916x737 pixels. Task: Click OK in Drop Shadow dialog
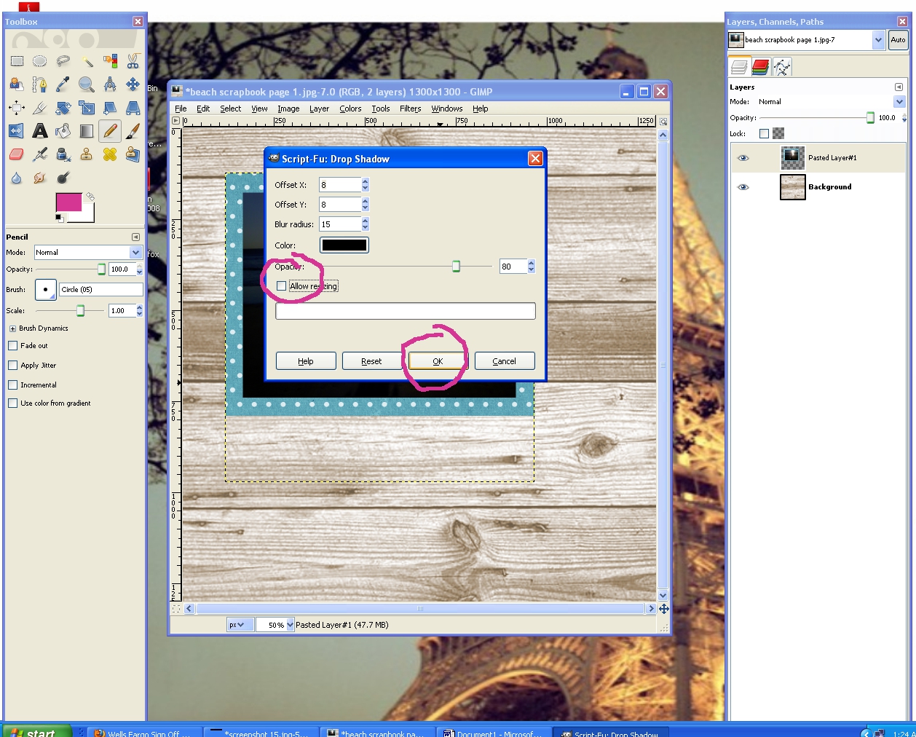(x=438, y=361)
